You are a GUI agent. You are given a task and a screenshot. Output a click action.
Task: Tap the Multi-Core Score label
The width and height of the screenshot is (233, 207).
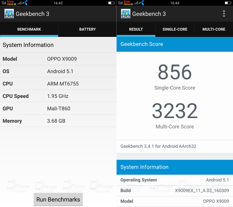click(x=175, y=127)
